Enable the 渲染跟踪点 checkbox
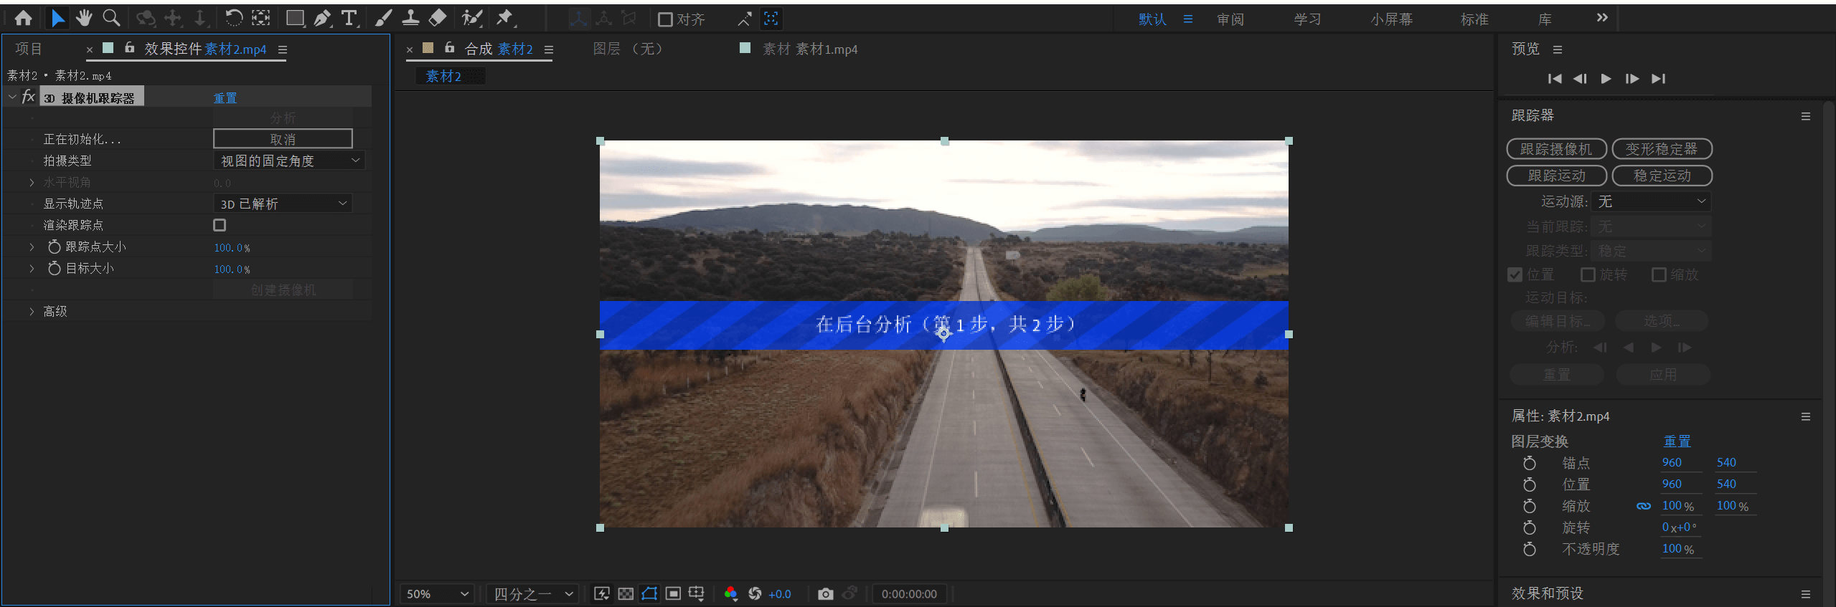Viewport: 1836px width, 607px height. point(220,225)
